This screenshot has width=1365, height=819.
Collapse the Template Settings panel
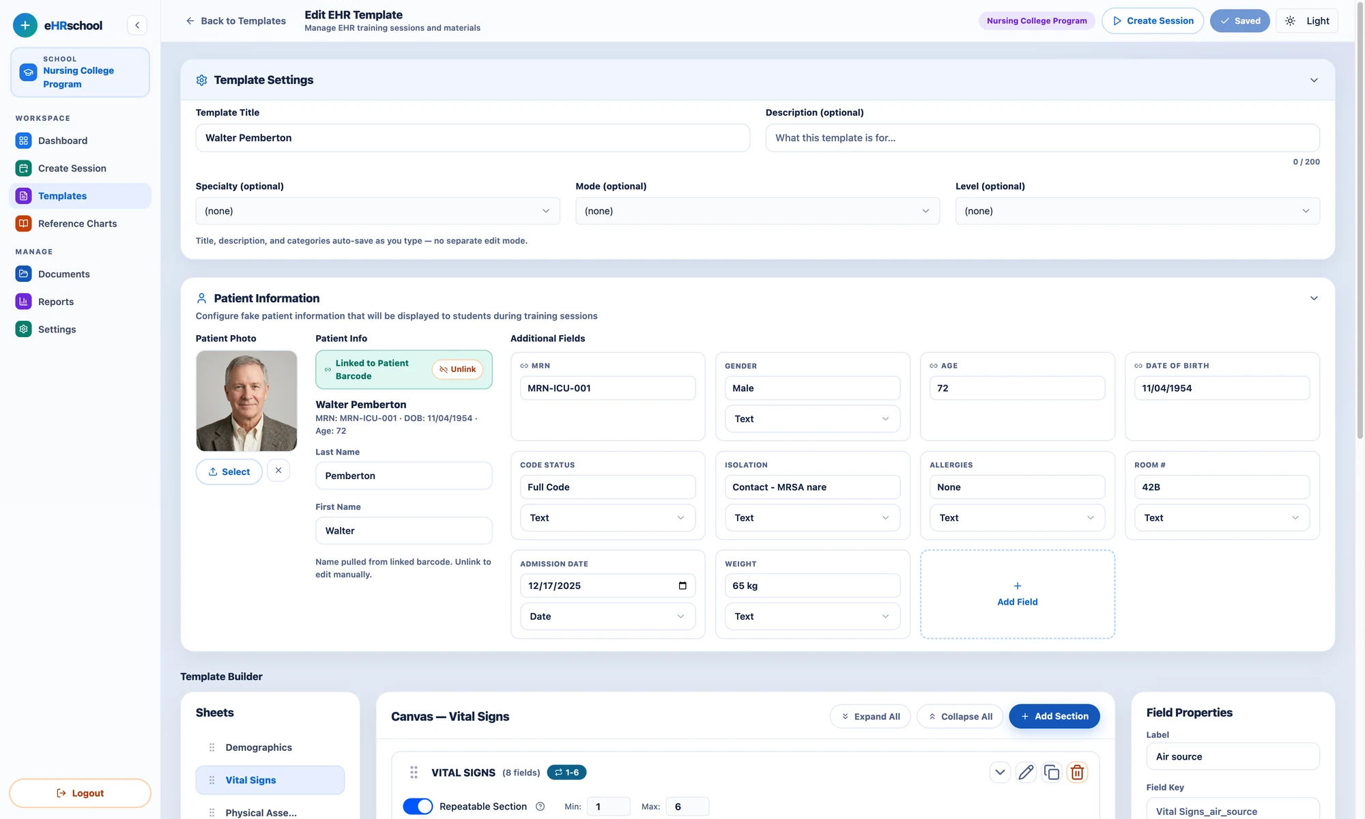click(x=1314, y=80)
